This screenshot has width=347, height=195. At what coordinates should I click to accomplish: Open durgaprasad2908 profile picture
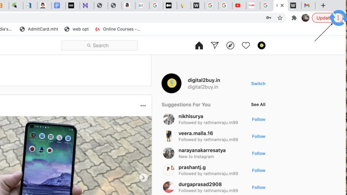point(169,187)
